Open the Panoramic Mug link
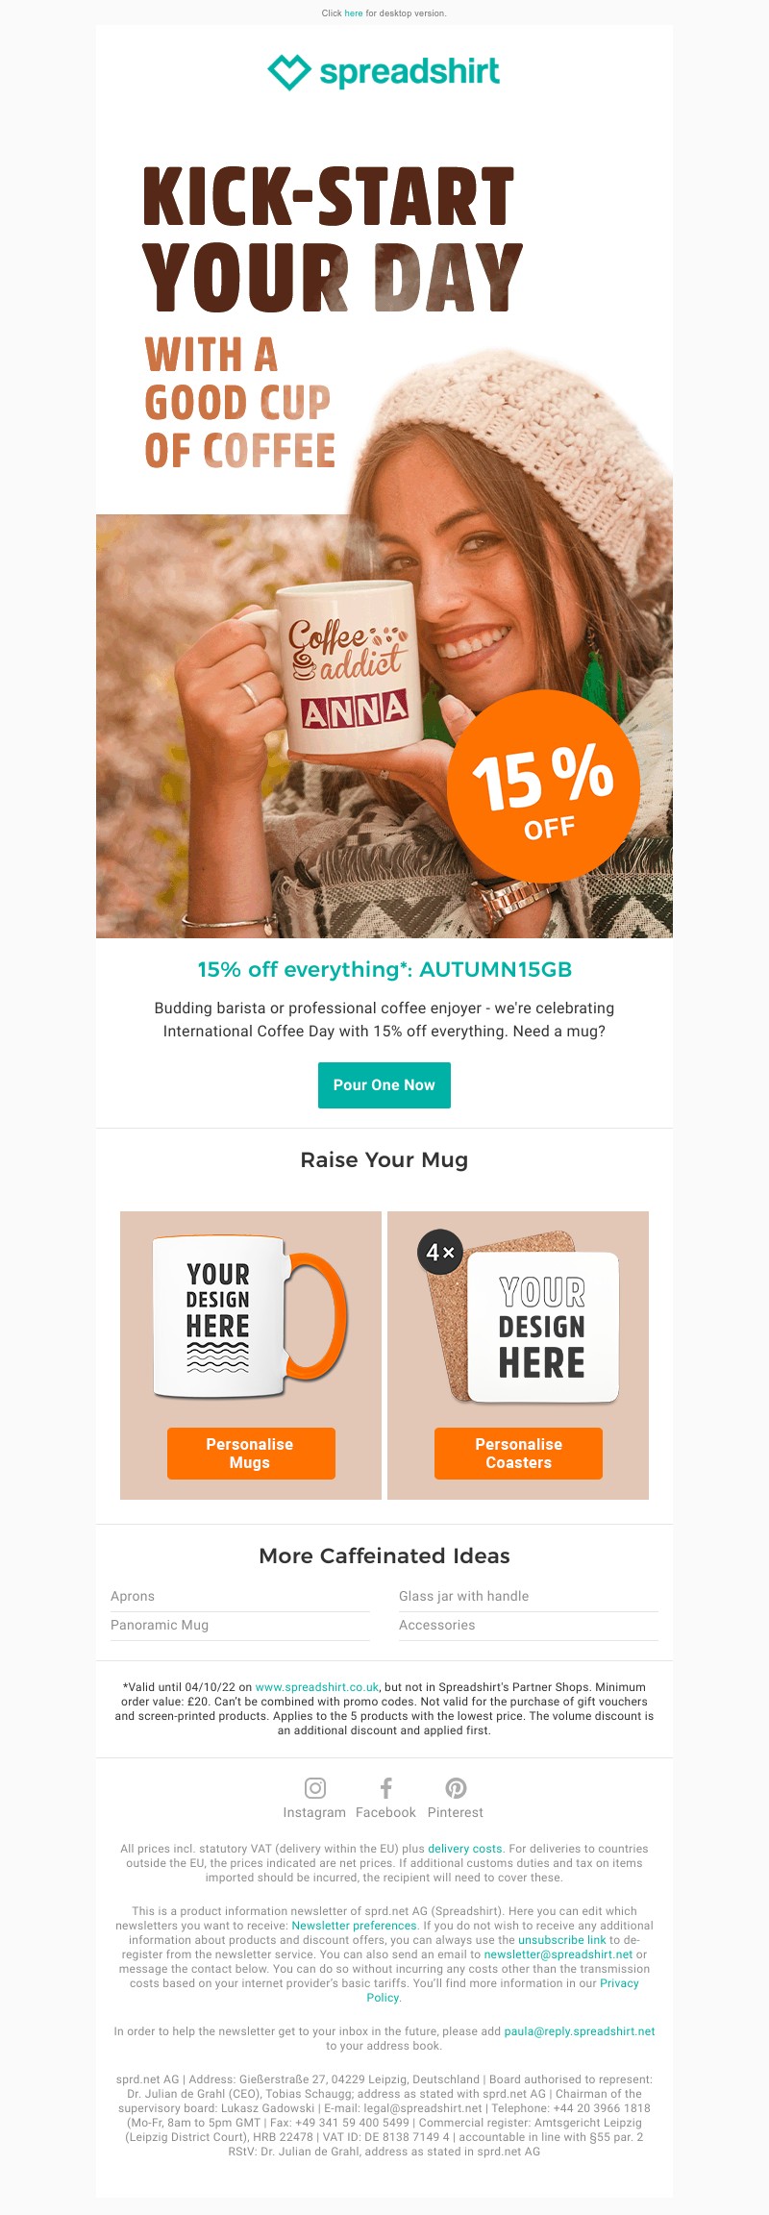769x2215 pixels. [160, 1625]
